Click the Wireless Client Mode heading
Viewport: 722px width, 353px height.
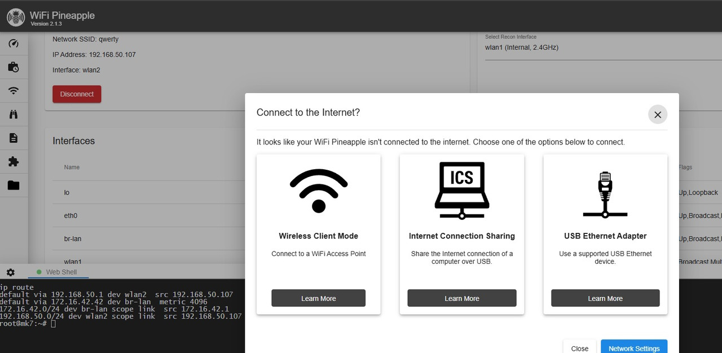click(x=319, y=236)
